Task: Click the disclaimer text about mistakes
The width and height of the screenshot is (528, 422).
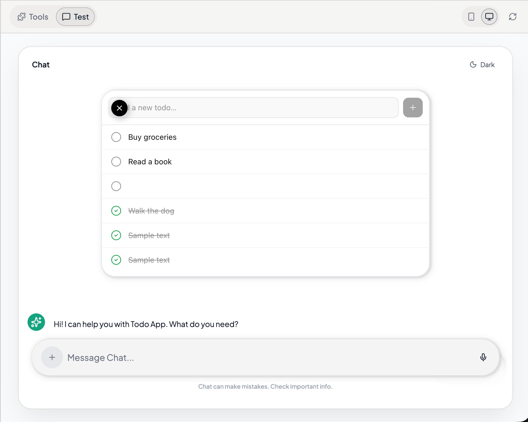Action: click(x=265, y=387)
